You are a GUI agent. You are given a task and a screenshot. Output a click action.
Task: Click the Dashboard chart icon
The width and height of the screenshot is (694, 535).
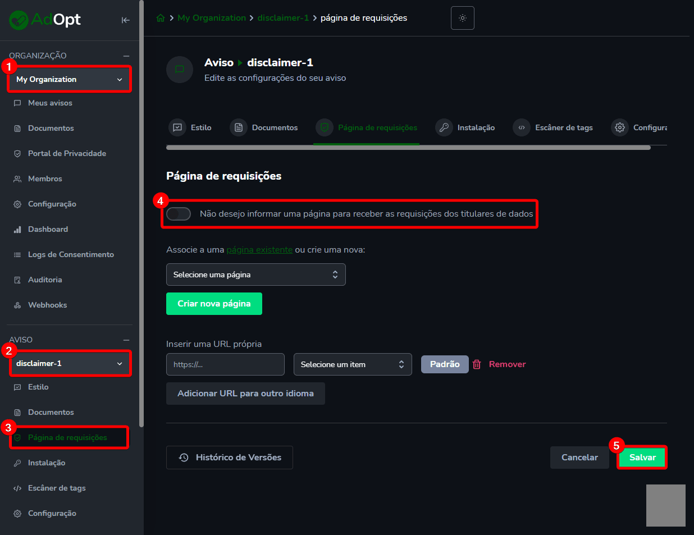pyautogui.click(x=17, y=230)
